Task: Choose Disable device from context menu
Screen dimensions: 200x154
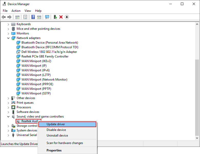Action: [67, 130]
